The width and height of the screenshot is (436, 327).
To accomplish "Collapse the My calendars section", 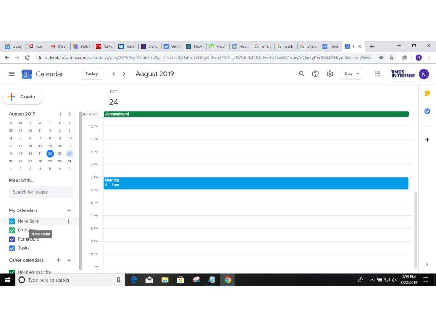I will point(69,210).
